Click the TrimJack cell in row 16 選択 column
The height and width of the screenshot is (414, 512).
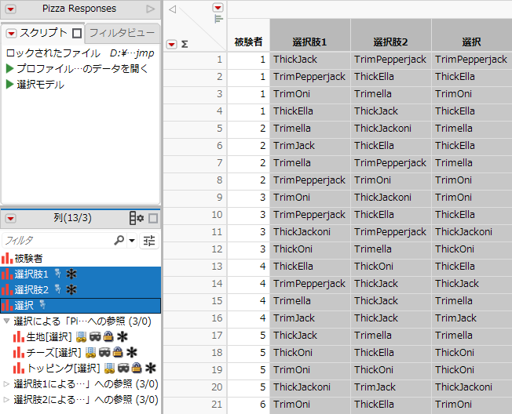[x=472, y=318]
